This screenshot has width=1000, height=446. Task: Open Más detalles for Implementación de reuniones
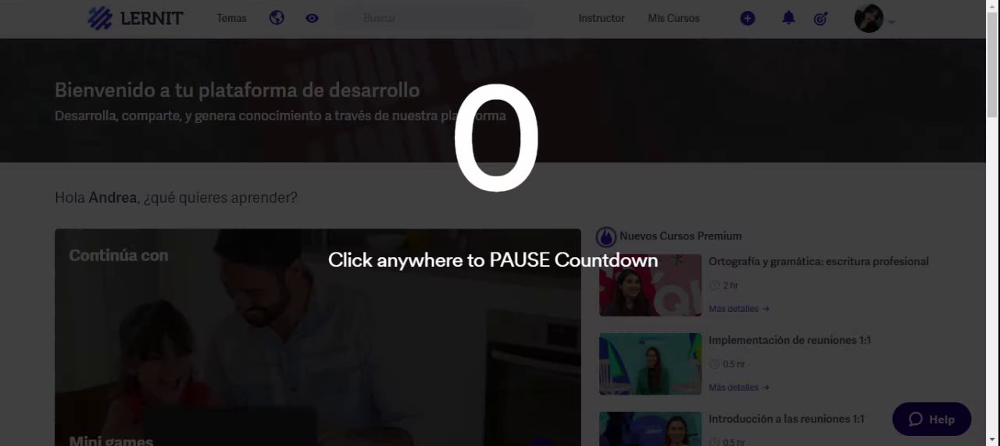tap(738, 388)
